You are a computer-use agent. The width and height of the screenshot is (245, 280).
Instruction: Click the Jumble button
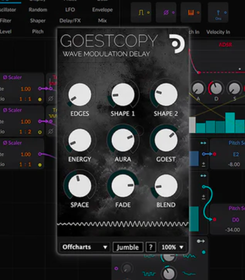tap(128, 247)
